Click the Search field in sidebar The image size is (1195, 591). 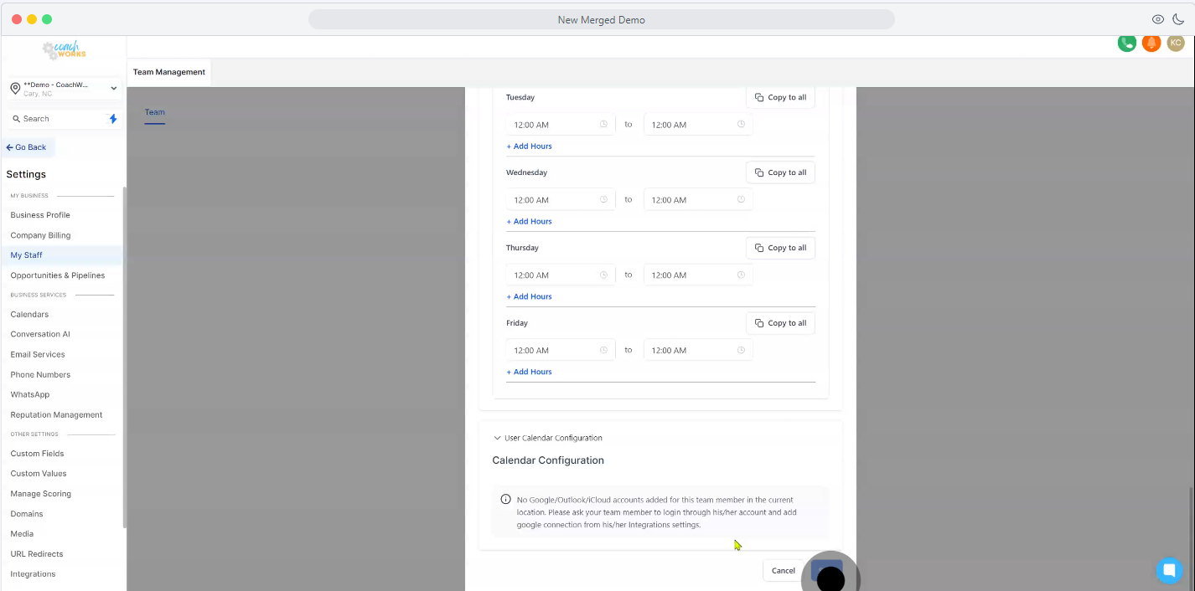click(59, 119)
